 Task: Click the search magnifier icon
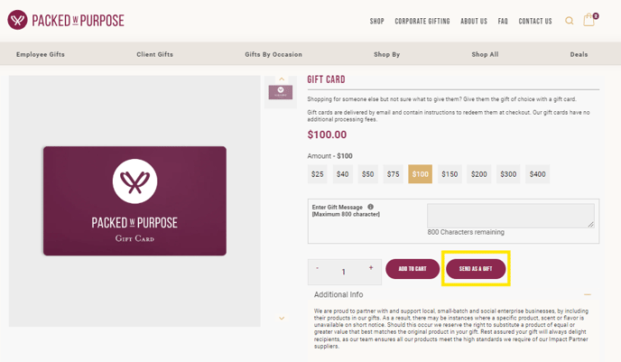570,21
